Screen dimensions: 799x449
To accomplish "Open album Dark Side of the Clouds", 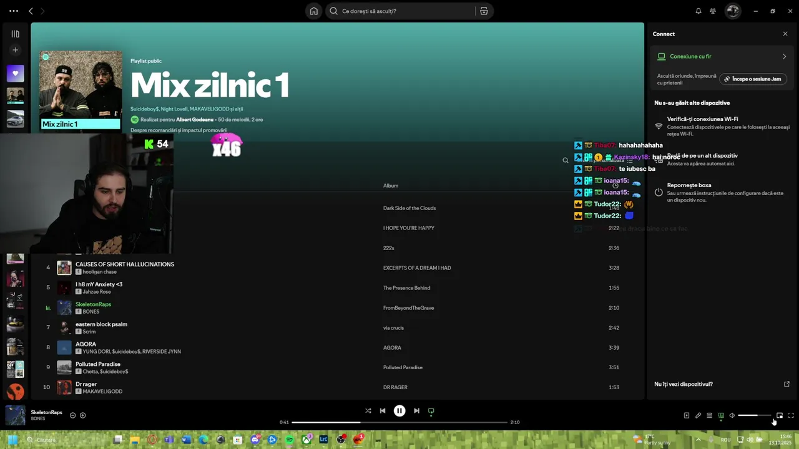I will (x=409, y=208).
